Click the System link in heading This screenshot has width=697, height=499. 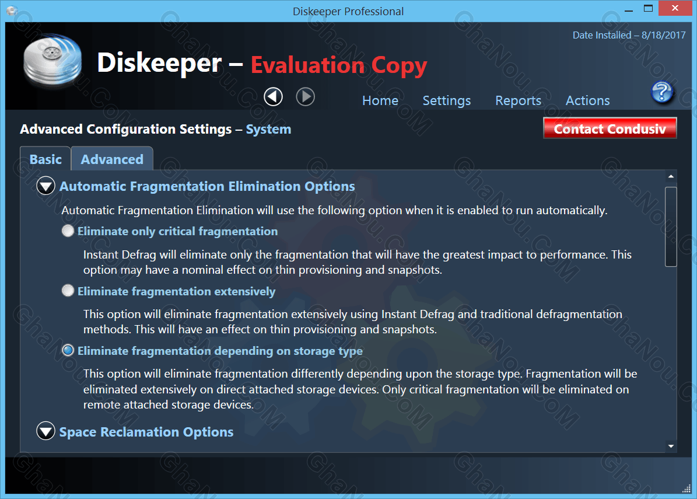[x=268, y=130]
